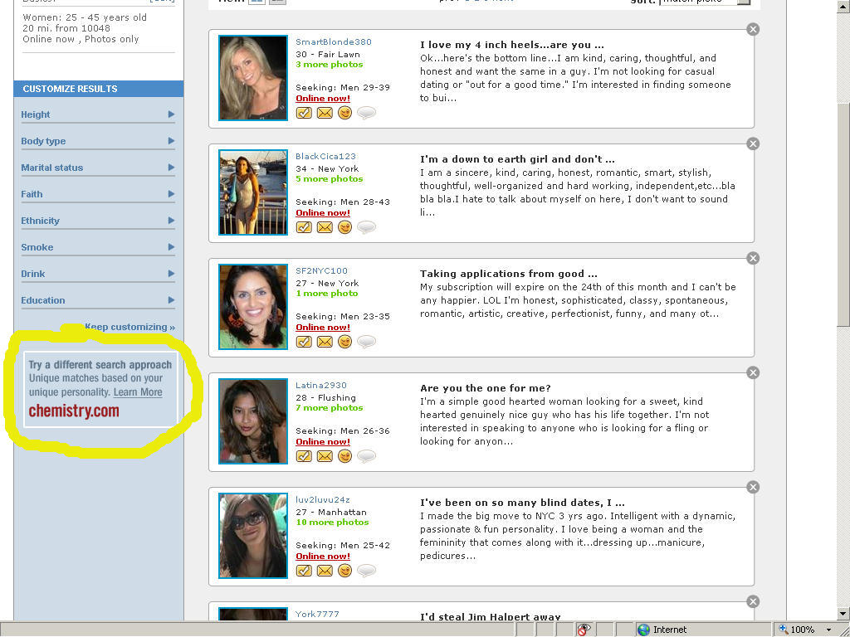Remove the SF2NYC100 card with its X

click(x=752, y=259)
